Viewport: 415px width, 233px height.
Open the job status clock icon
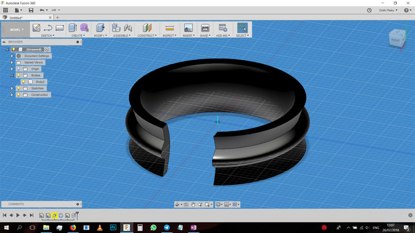coord(369,10)
